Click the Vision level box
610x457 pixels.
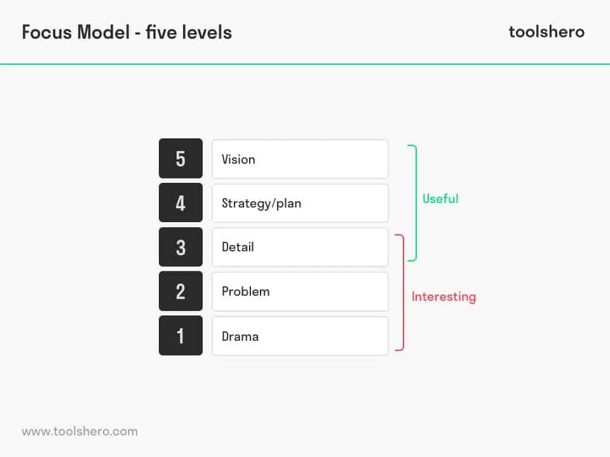(300, 159)
